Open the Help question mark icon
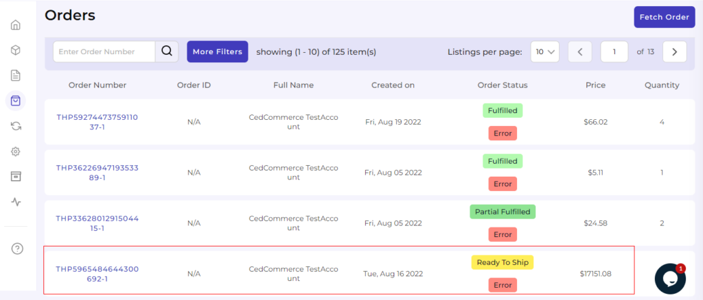 (18, 248)
